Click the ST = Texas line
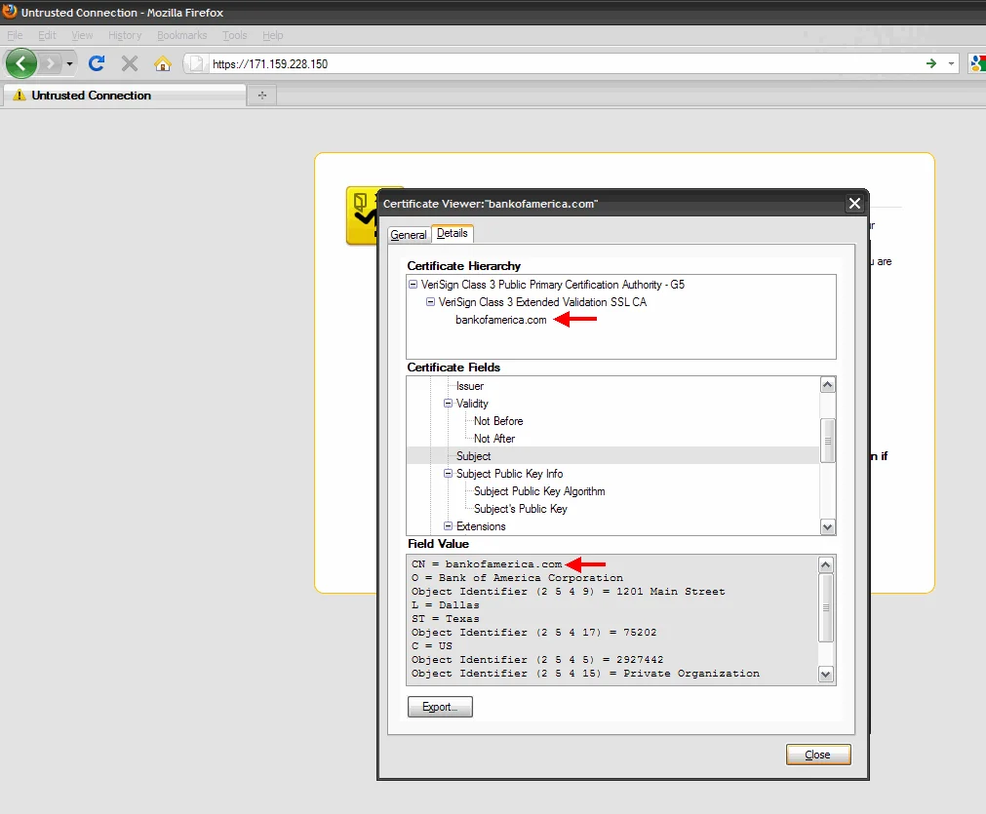Screen dimensions: 986x814 (x=445, y=618)
